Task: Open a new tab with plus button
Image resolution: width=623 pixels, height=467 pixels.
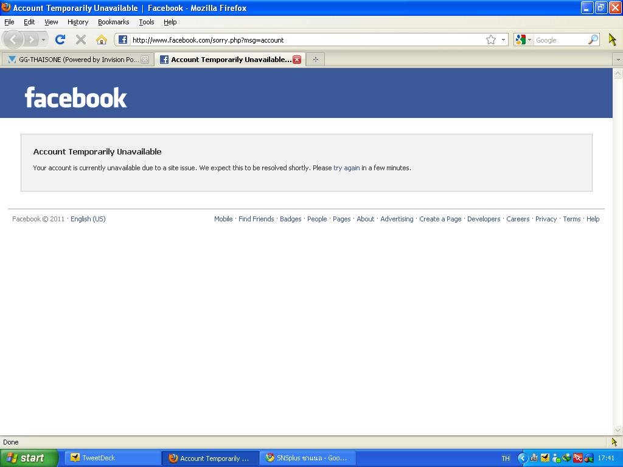Action: point(316,60)
